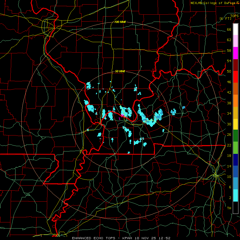Click the legend value 66
Viewport: 240px width, 240px height.
[229, 29]
